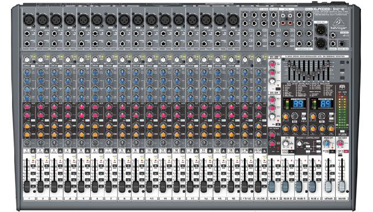Push the pink talk back button

[346, 151]
